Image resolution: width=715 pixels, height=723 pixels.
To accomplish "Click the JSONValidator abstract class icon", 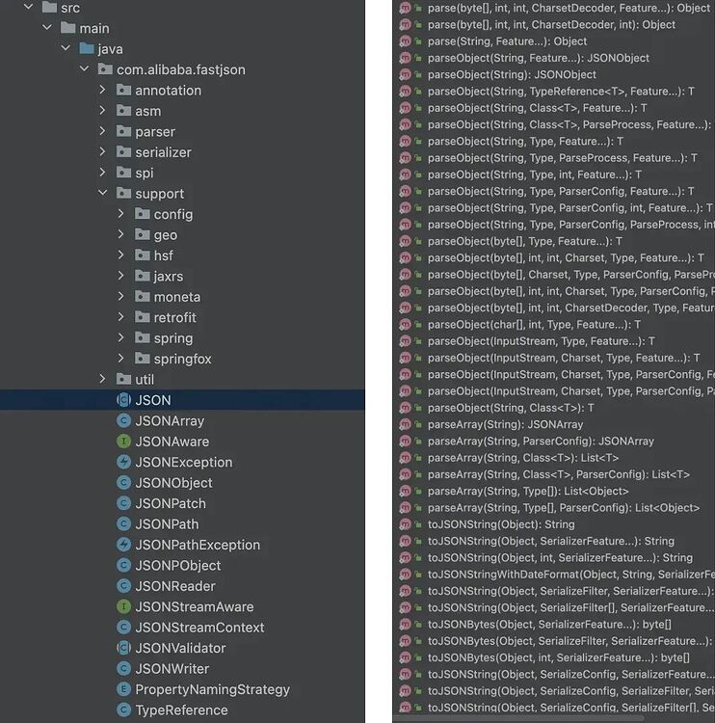I will [123, 648].
